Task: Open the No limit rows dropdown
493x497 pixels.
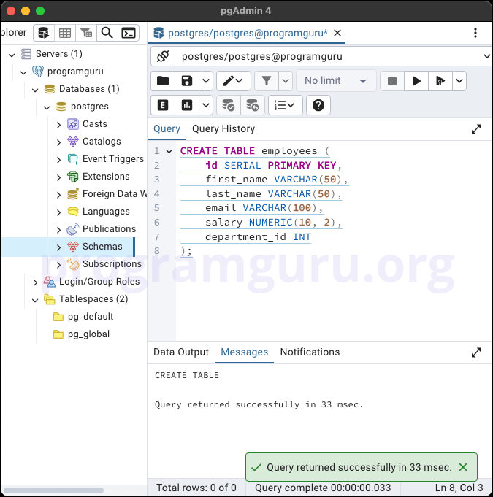Action: (x=336, y=81)
